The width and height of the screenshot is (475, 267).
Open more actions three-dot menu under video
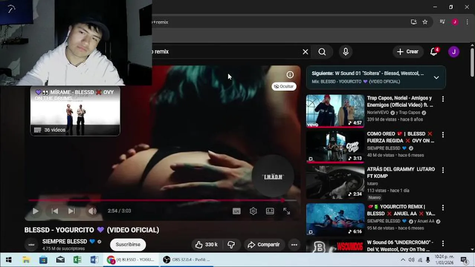[x=294, y=245]
